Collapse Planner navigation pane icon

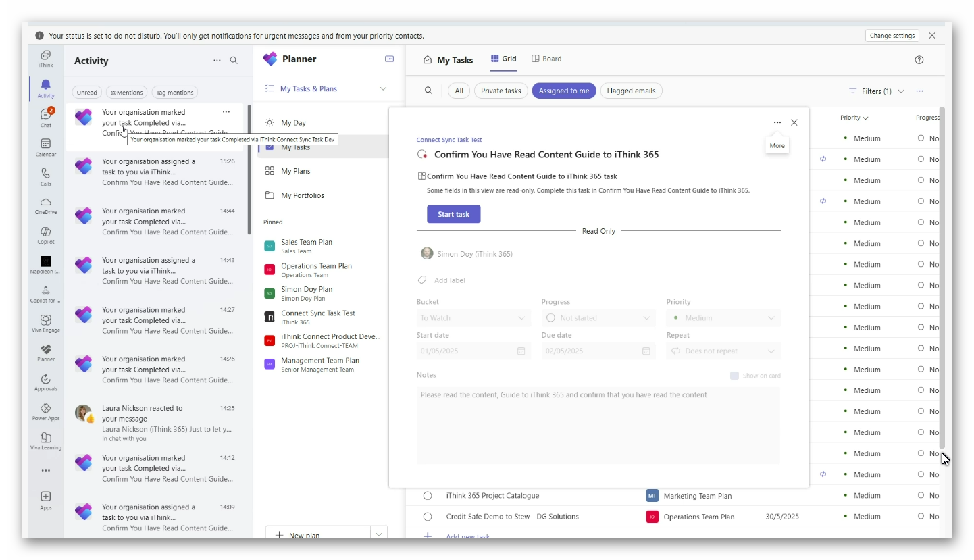point(389,59)
